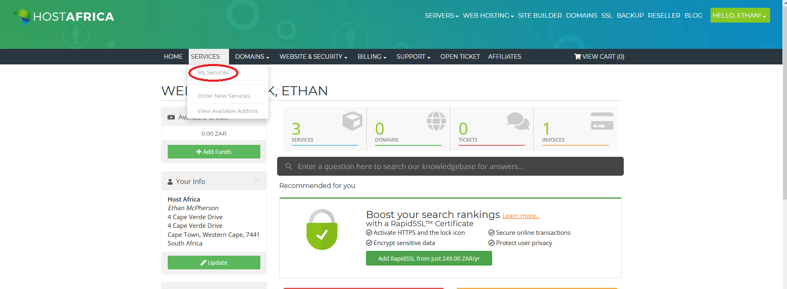Go to HOME in navbar
The image size is (787, 289).
(173, 57)
